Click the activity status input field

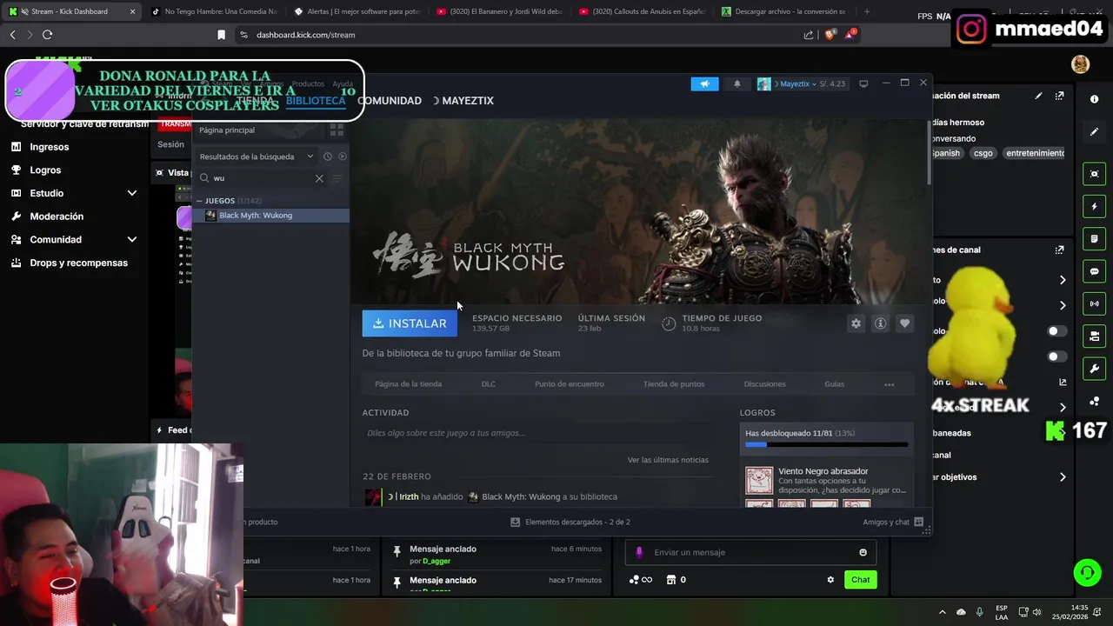click(x=539, y=433)
